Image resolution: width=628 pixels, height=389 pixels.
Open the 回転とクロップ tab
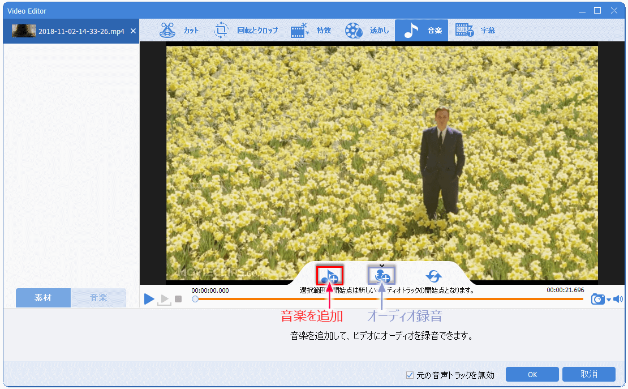click(246, 31)
